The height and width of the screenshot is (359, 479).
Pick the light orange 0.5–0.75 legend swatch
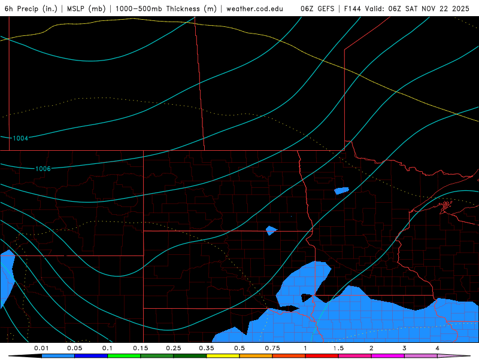(256, 356)
